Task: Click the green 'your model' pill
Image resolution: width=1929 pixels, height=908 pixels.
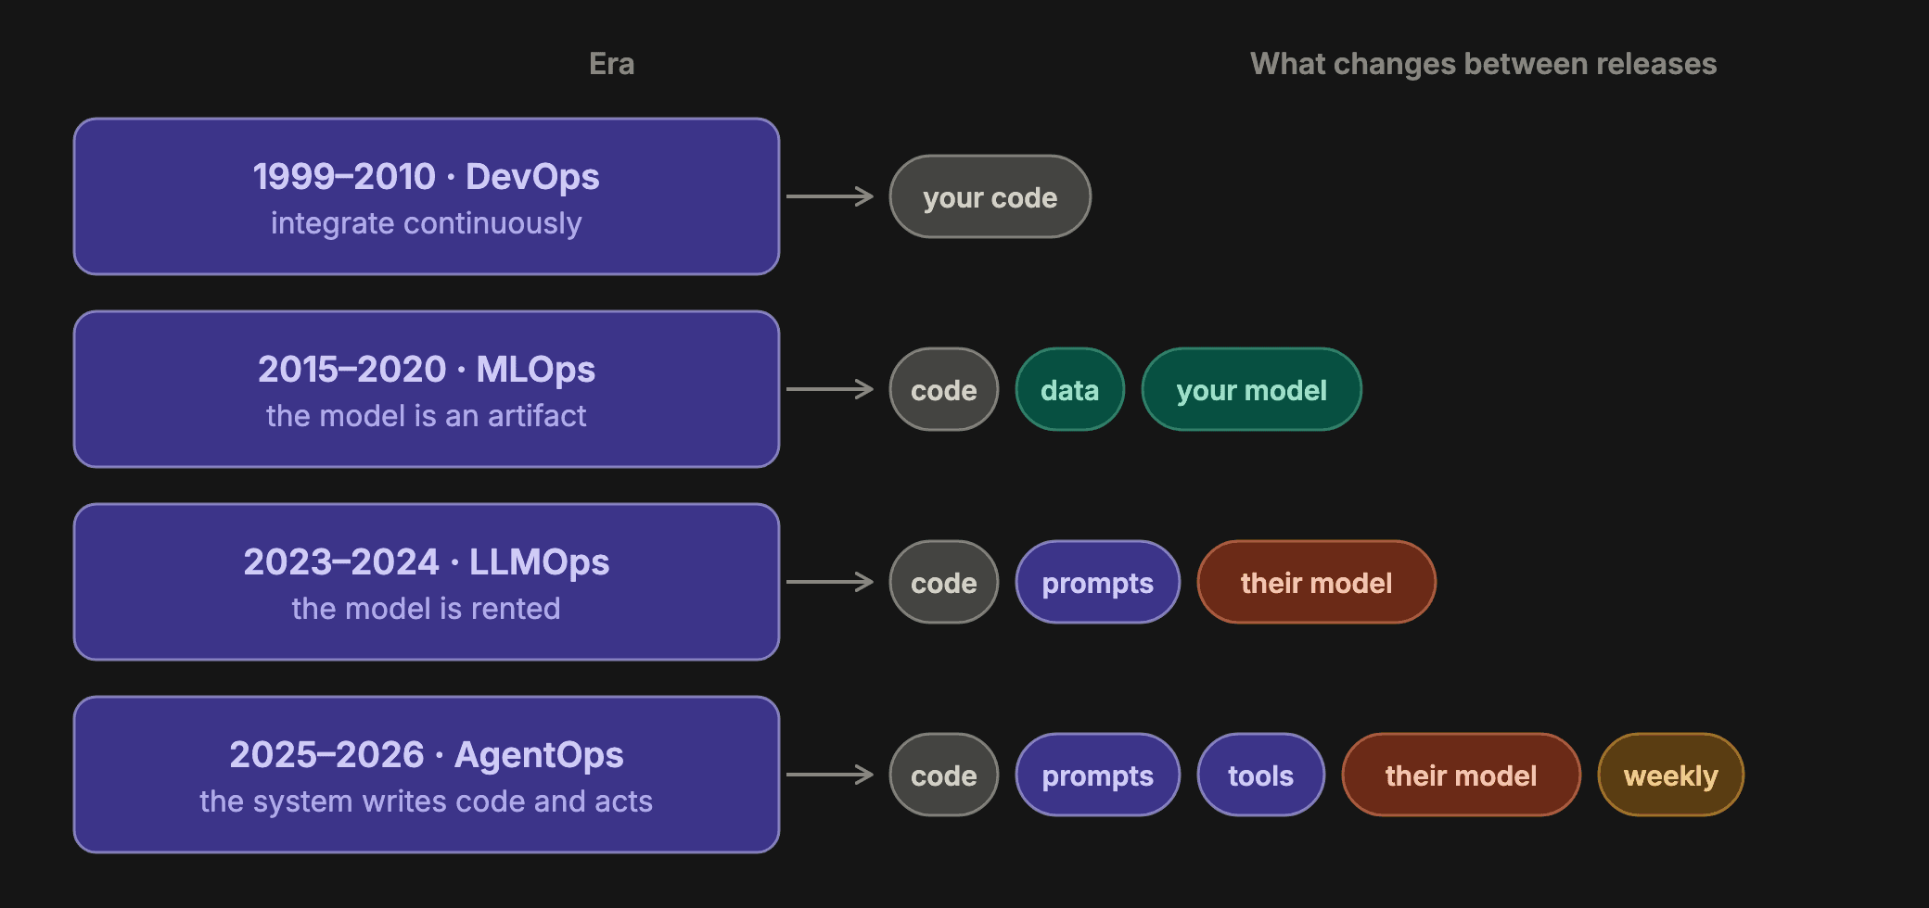Action: pyautogui.click(x=1252, y=389)
